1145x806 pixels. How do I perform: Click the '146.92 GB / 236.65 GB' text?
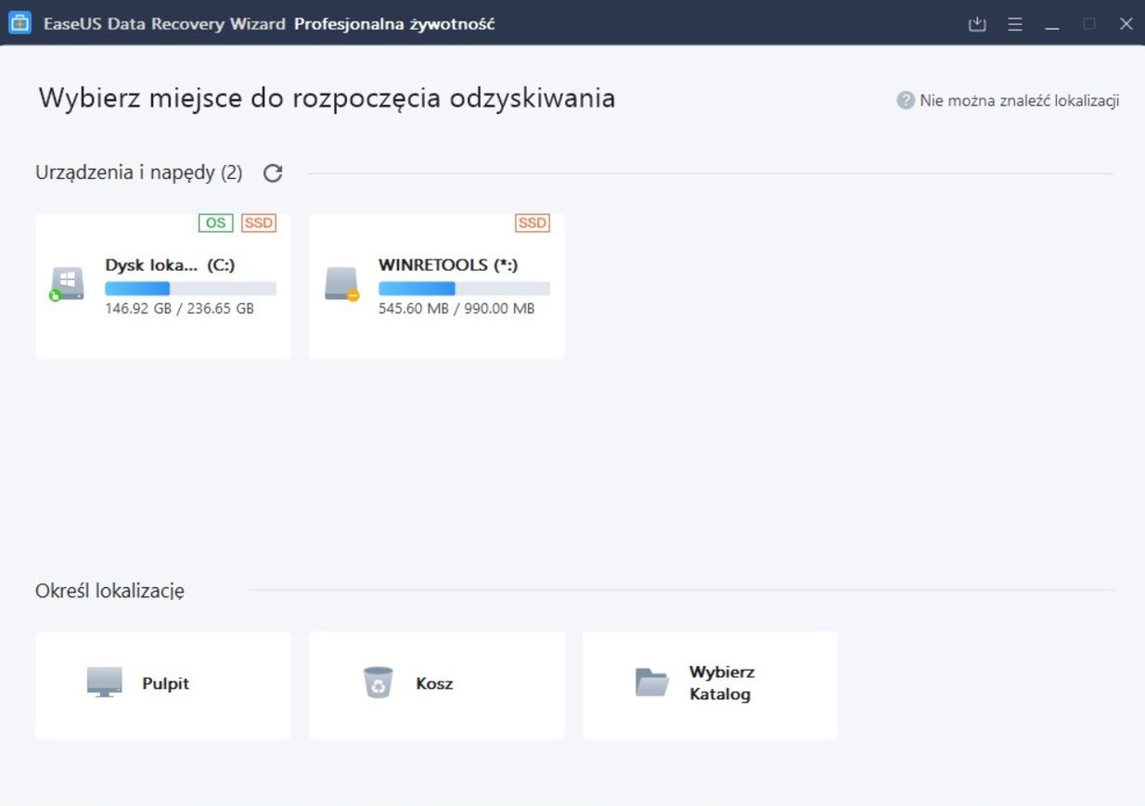(179, 309)
